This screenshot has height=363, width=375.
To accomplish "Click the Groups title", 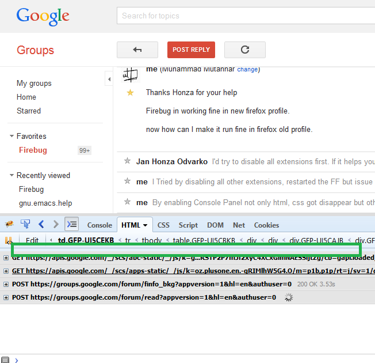I will pyautogui.click(x=36, y=50).
